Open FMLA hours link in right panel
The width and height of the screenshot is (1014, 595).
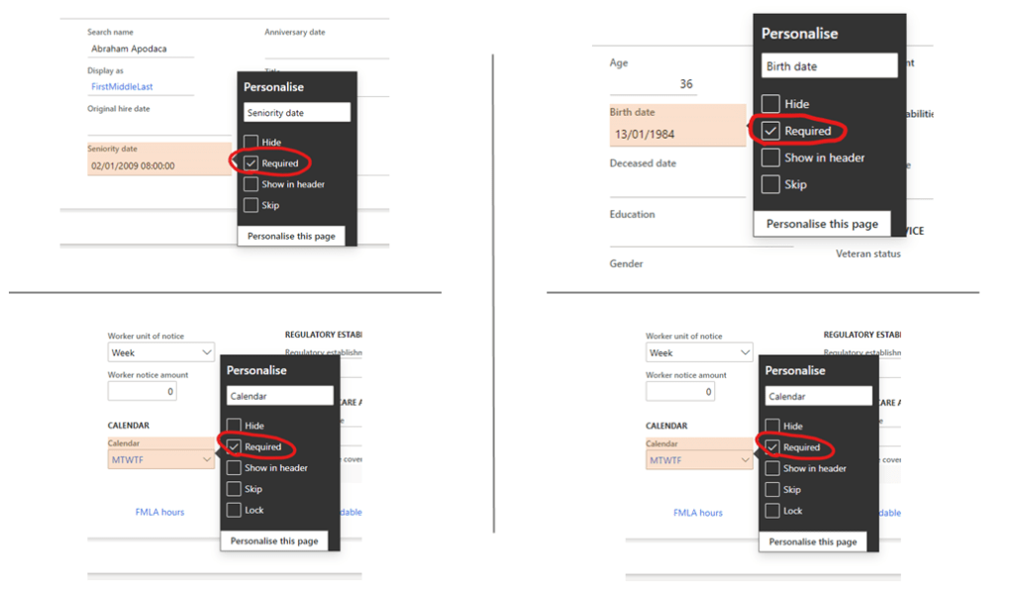tap(698, 513)
